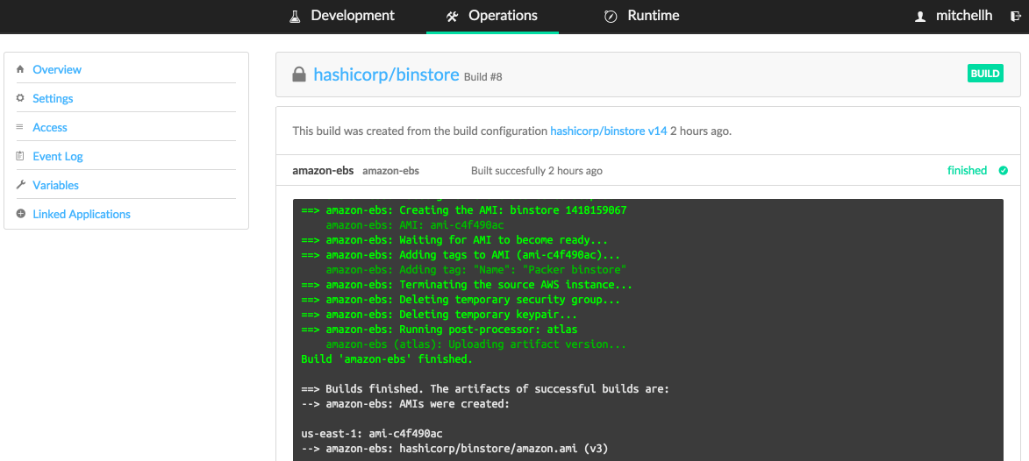This screenshot has width=1029, height=461.
Task: Open the hashicorp/binstore title link
Action: click(x=386, y=74)
